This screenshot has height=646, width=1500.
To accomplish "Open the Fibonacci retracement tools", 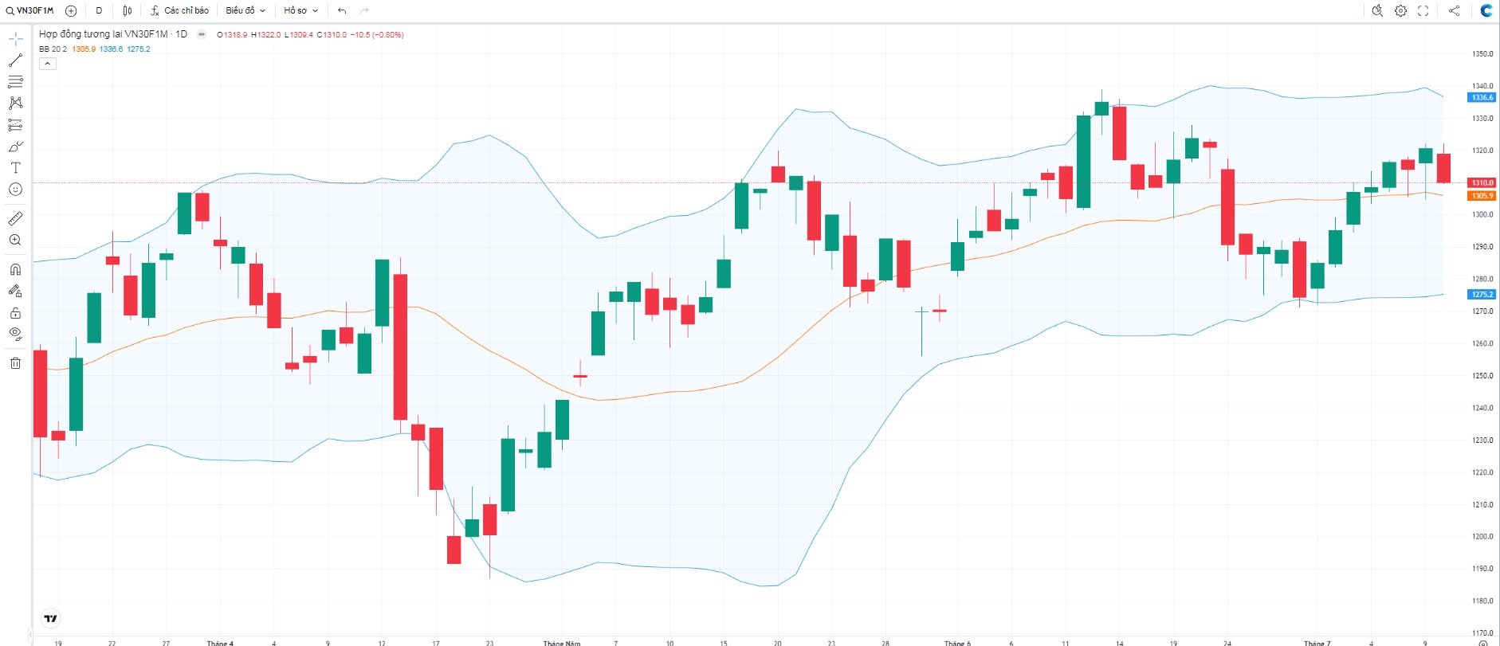I will tap(15, 82).
